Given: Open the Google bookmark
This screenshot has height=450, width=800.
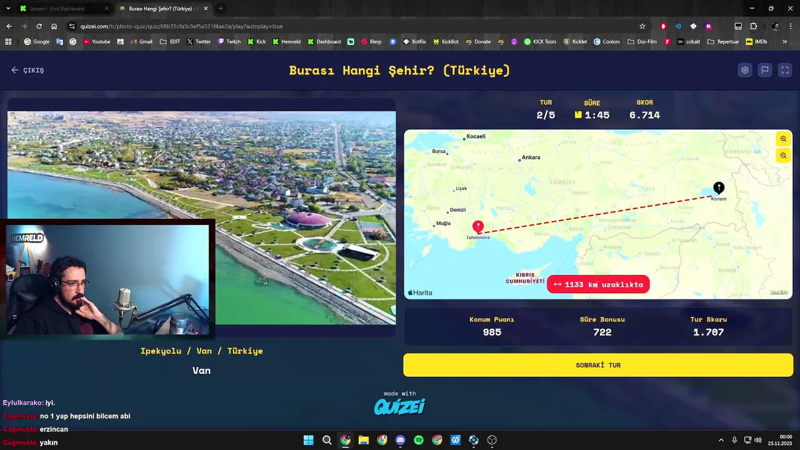Looking at the screenshot, I should click(x=37, y=42).
